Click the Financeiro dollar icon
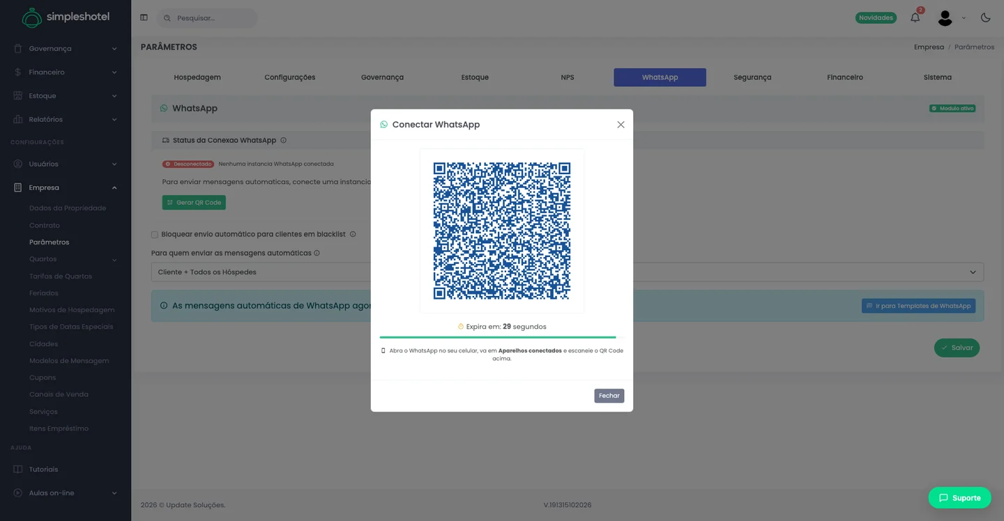The height and width of the screenshot is (521, 1004). point(17,72)
